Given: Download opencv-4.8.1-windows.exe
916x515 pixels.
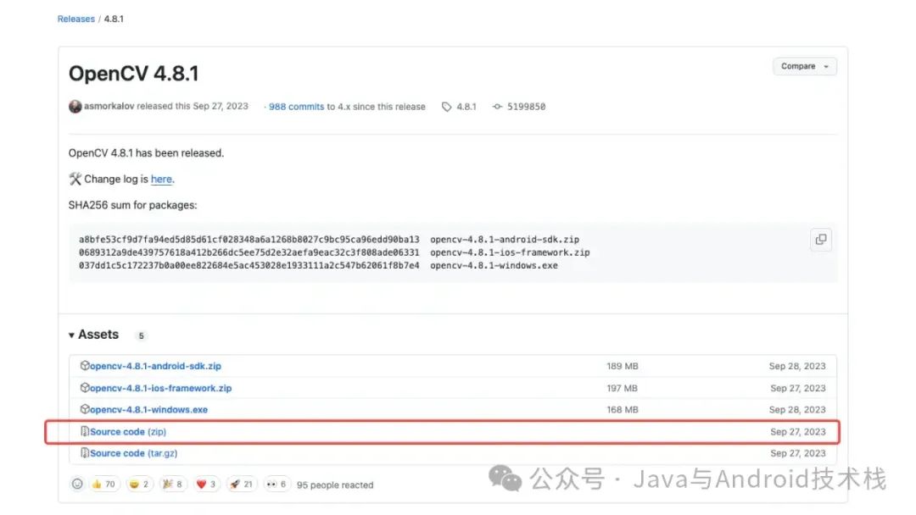Looking at the screenshot, I should 148,410.
